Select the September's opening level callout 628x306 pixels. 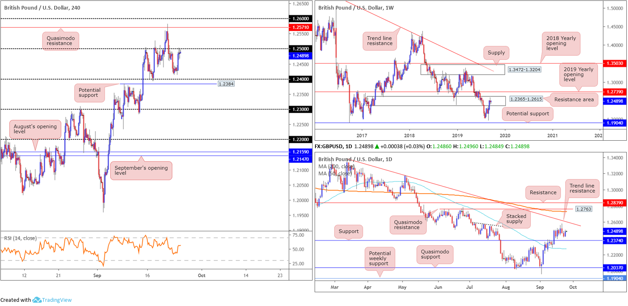pyautogui.click(x=141, y=171)
